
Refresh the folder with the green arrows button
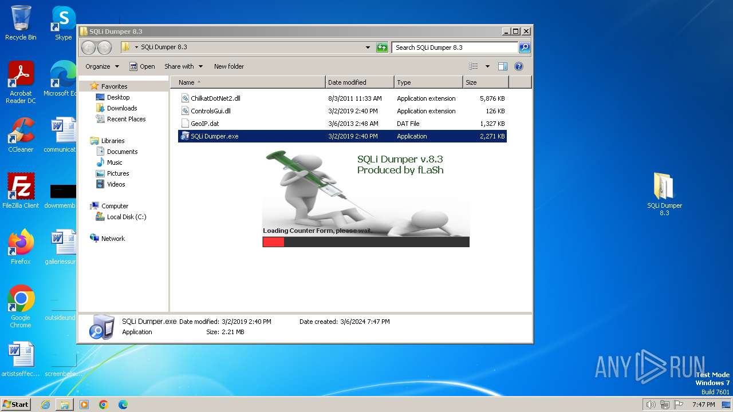click(382, 47)
